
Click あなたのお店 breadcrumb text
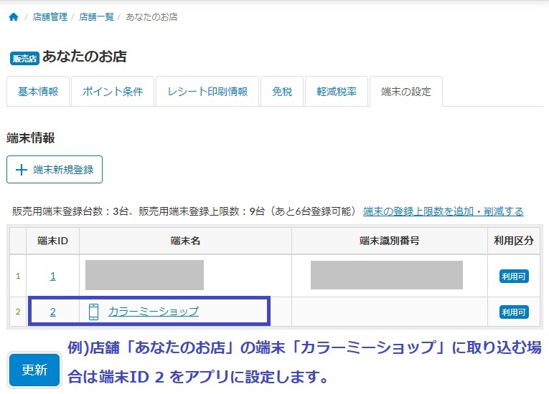tap(151, 16)
